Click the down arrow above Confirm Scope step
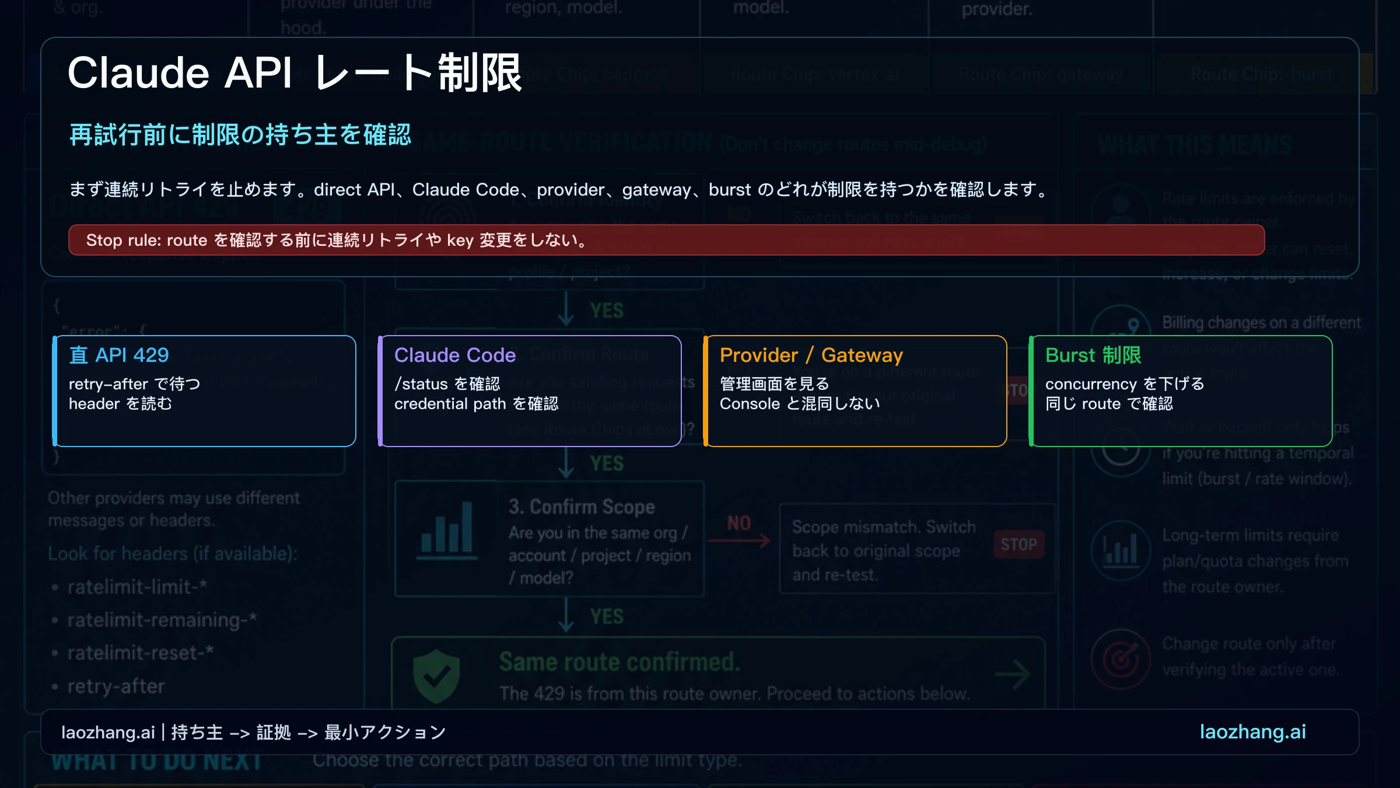The height and width of the screenshot is (788, 1400). click(x=566, y=463)
